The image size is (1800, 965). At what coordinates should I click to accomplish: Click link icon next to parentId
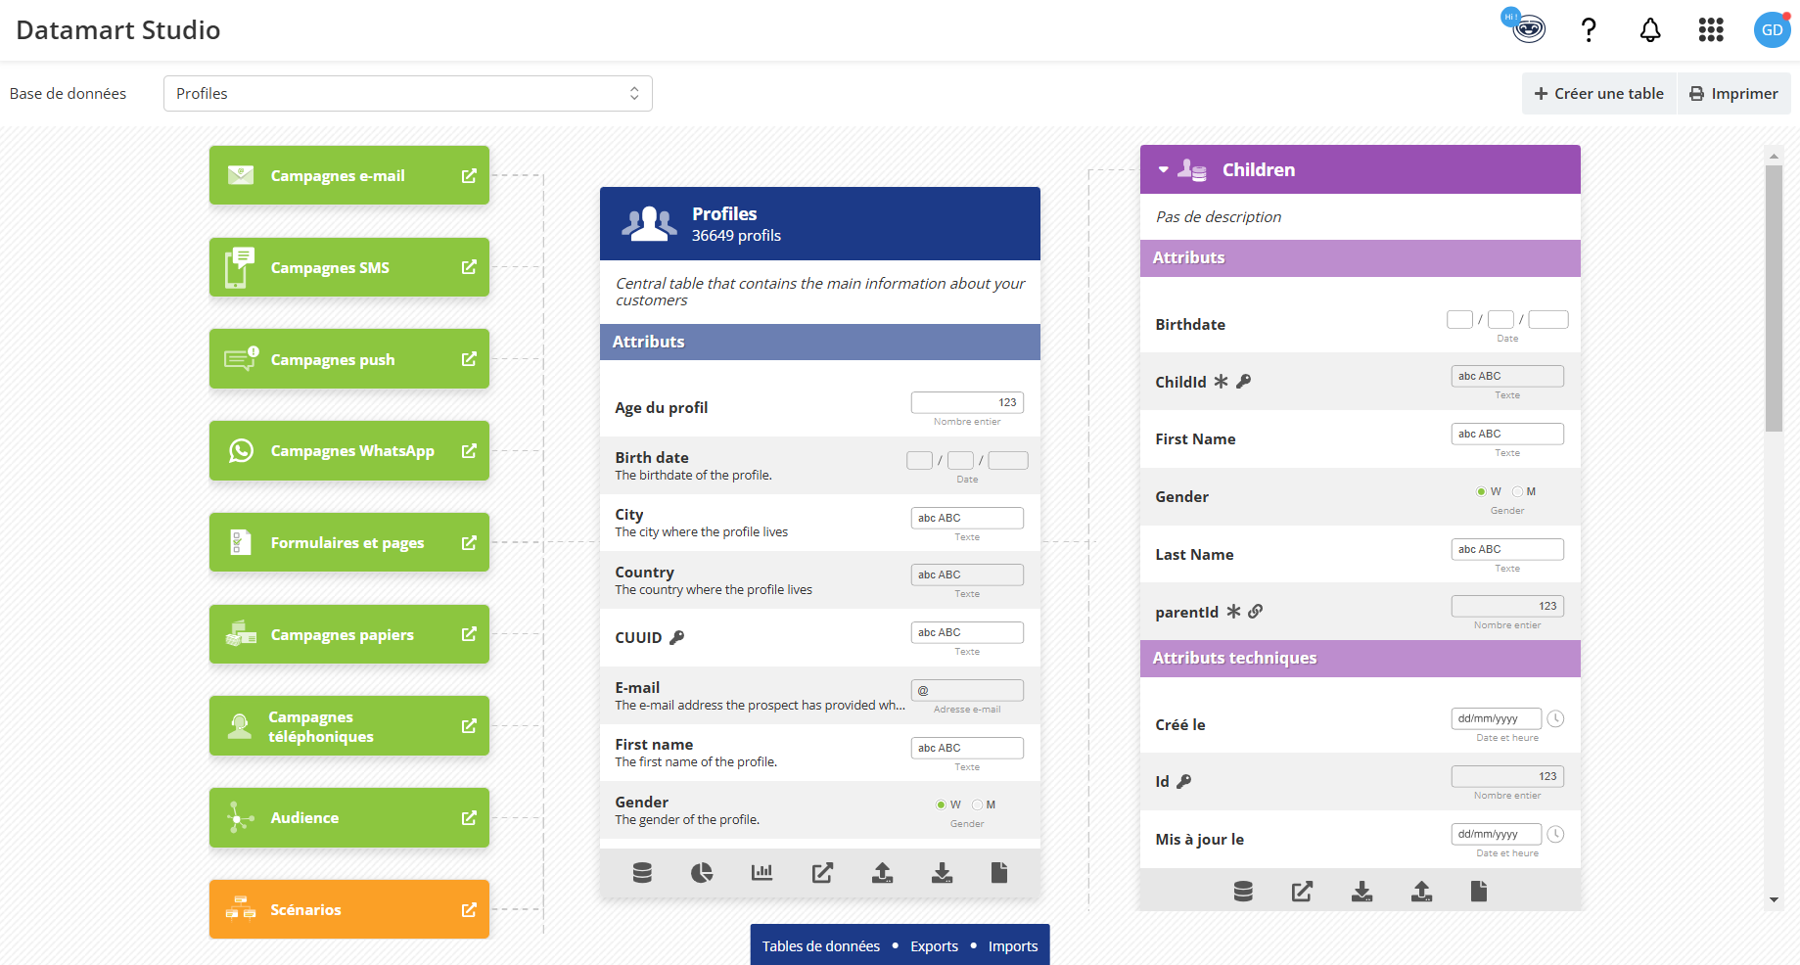[x=1256, y=611]
